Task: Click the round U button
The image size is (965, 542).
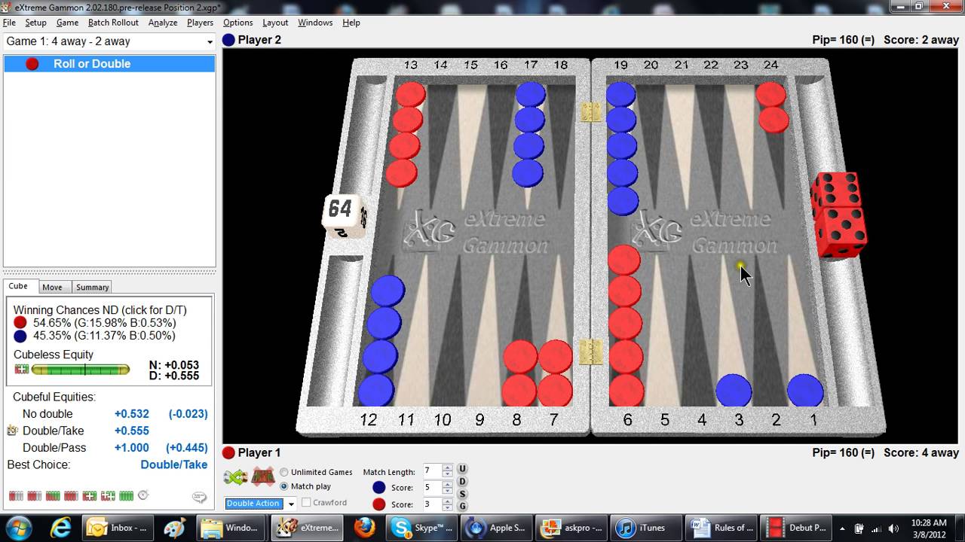Action: (x=463, y=470)
